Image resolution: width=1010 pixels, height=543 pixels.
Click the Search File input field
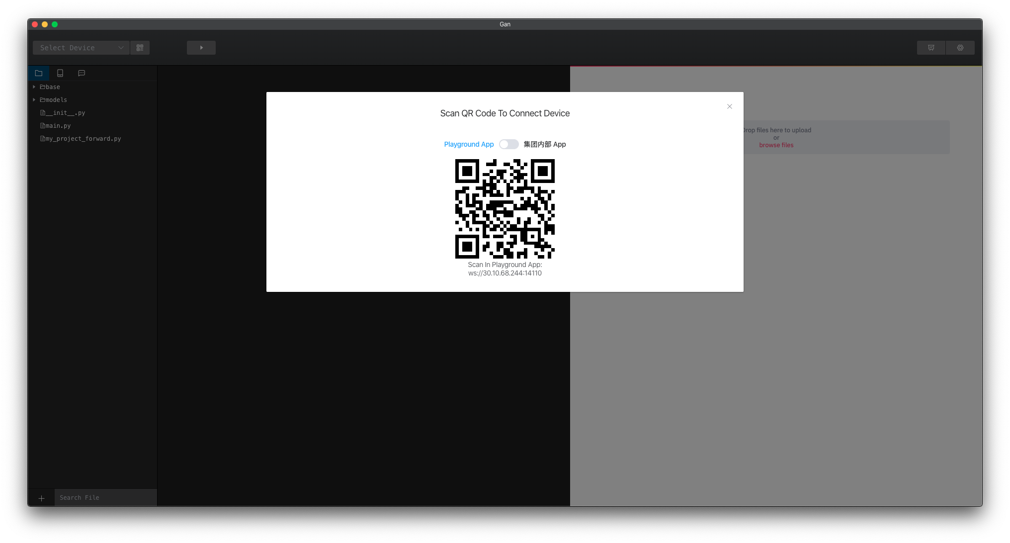[x=105, y=498]
